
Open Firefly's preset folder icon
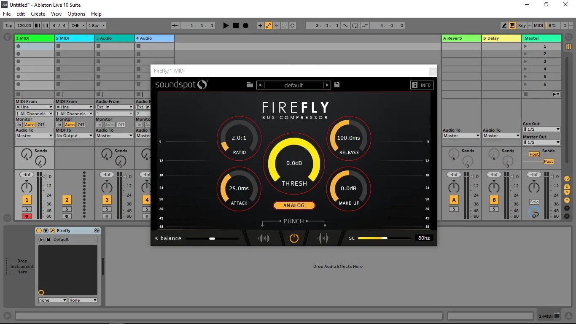(x=250, y=85)
